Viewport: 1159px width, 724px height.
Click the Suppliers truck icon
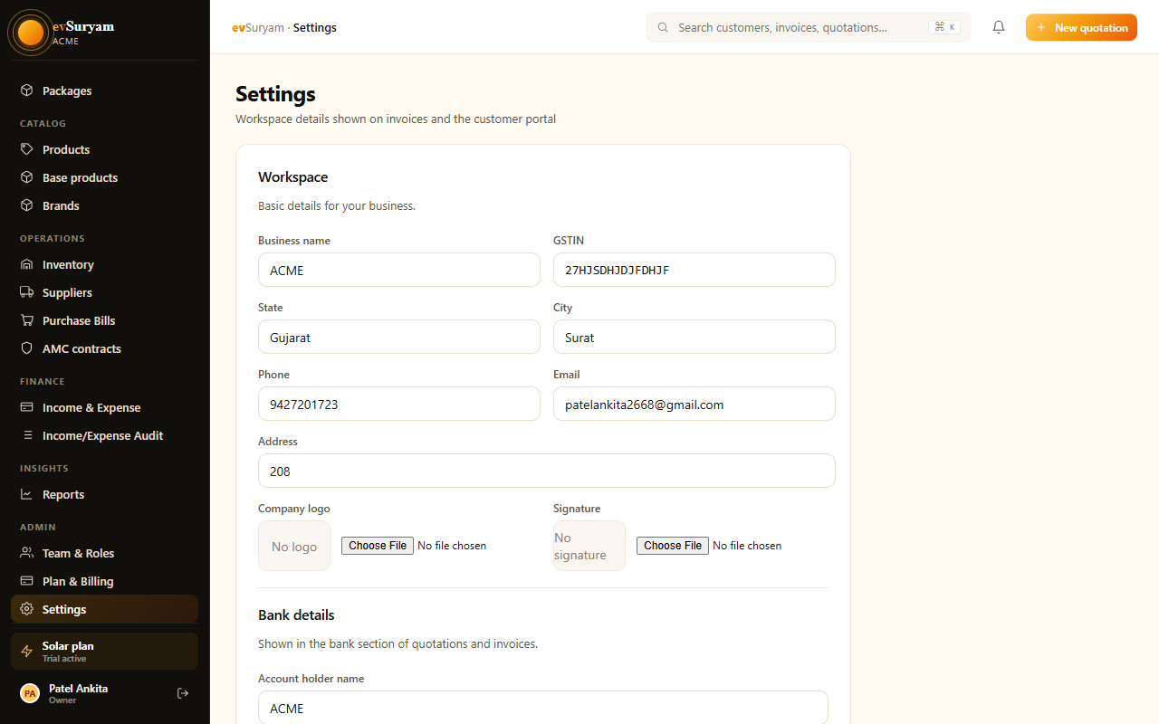tap(27, 292)
